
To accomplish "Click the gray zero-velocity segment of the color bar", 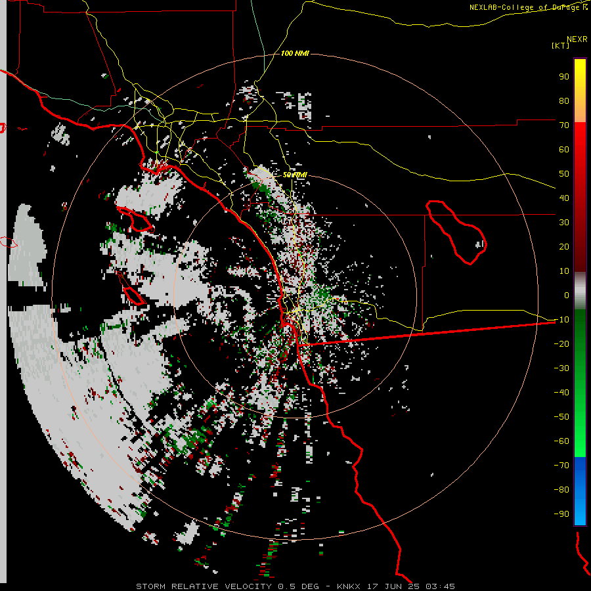I will [580, 291].
